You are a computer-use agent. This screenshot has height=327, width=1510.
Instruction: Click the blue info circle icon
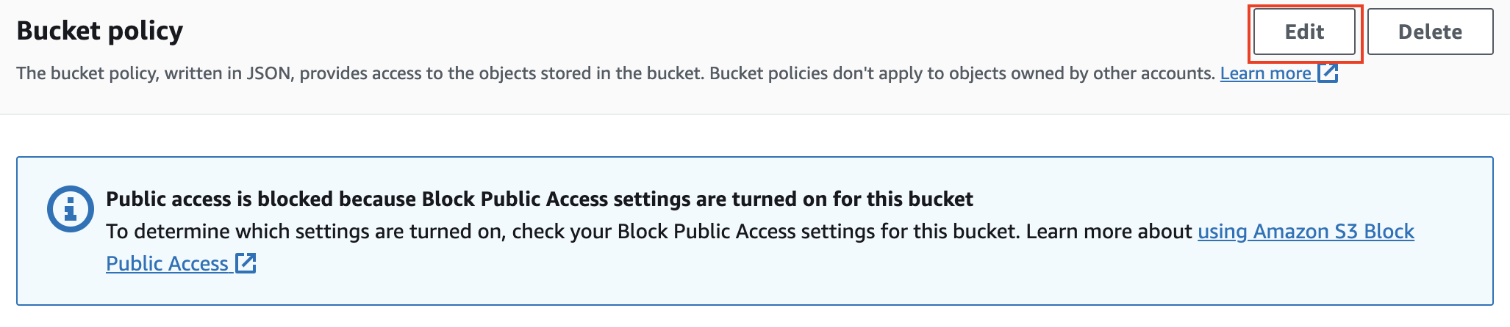70,209
